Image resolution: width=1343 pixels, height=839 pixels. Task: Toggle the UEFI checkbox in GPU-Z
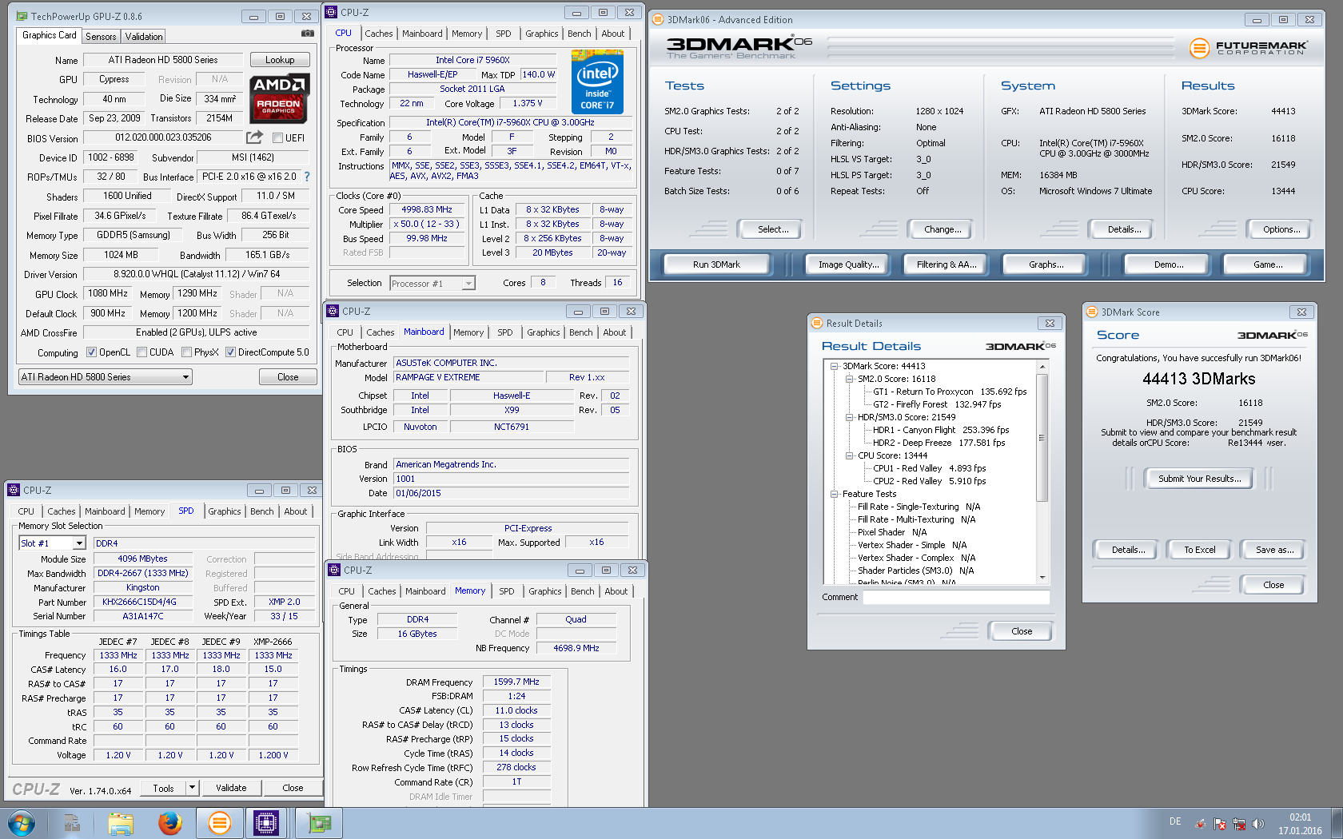point(277,138)
